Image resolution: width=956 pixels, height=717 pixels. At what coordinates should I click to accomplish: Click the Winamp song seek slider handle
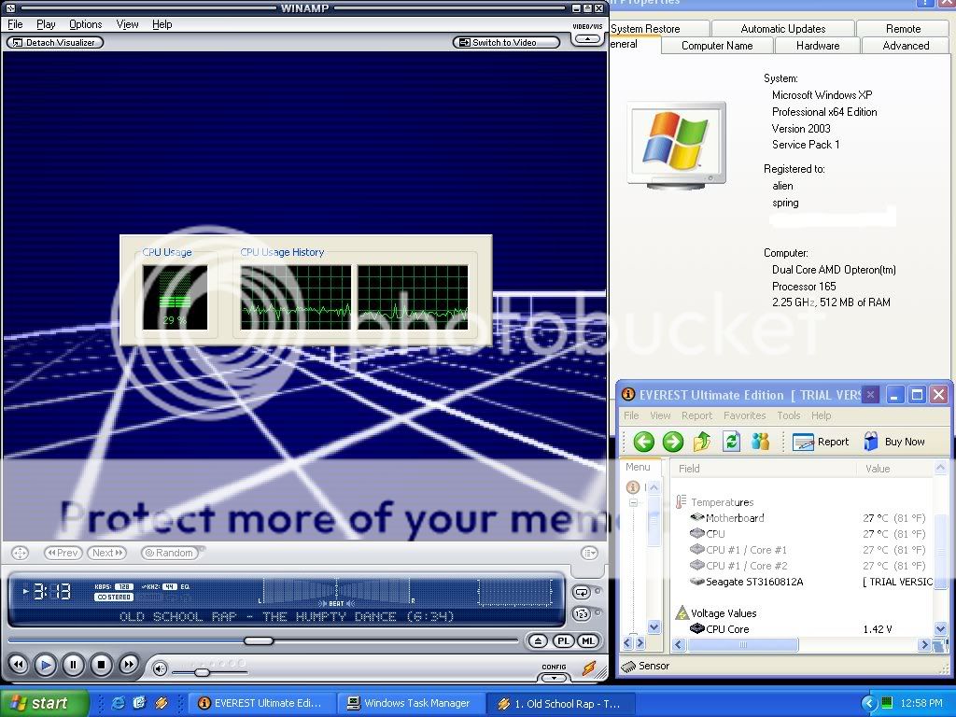259,640
